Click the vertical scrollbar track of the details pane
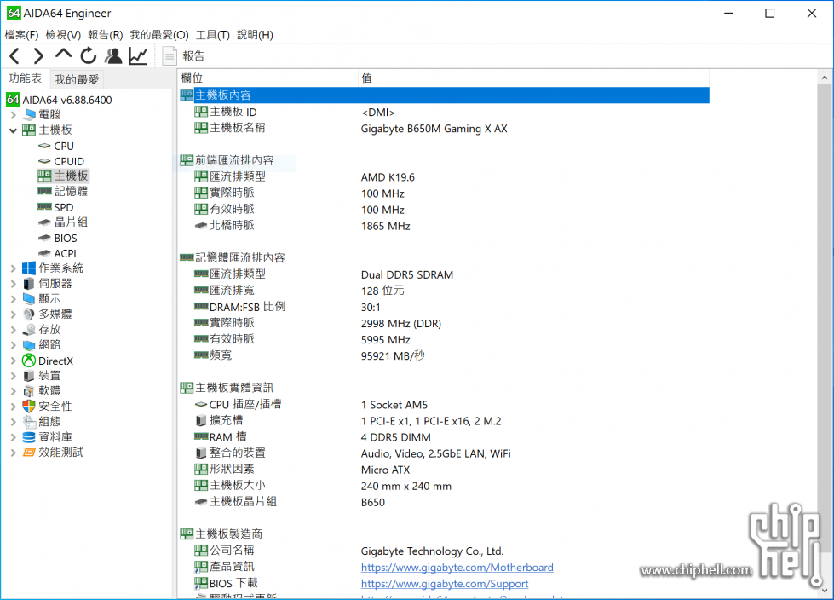834x600 pixels. 825,334
